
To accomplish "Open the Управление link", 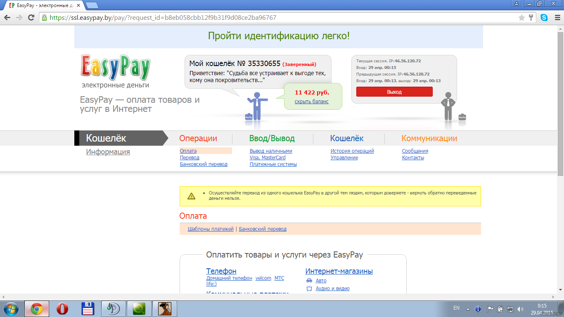I will 344,158.
